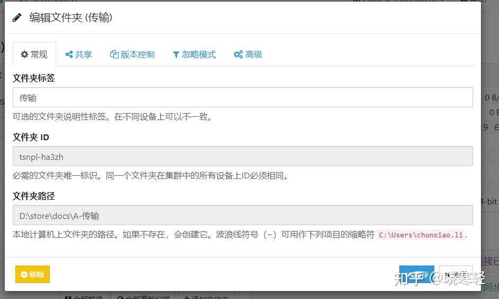Click the 文件夹 ID heading label
Viewport: 499px width, 299px height.
coord(31,137)
